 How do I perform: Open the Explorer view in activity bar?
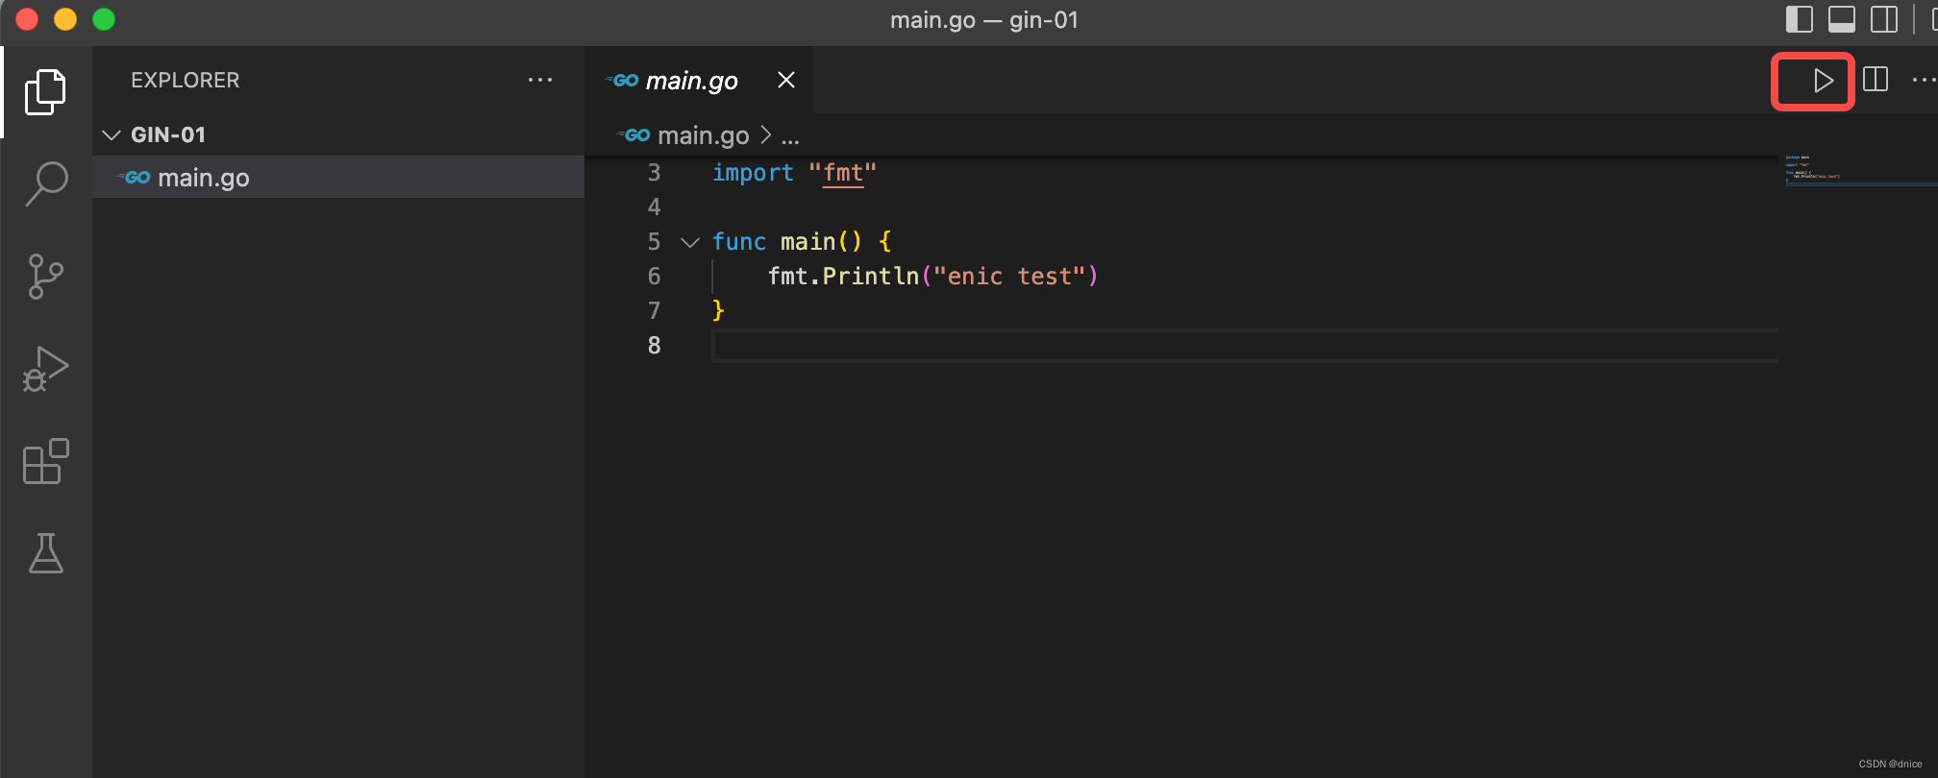coord(45,92)
